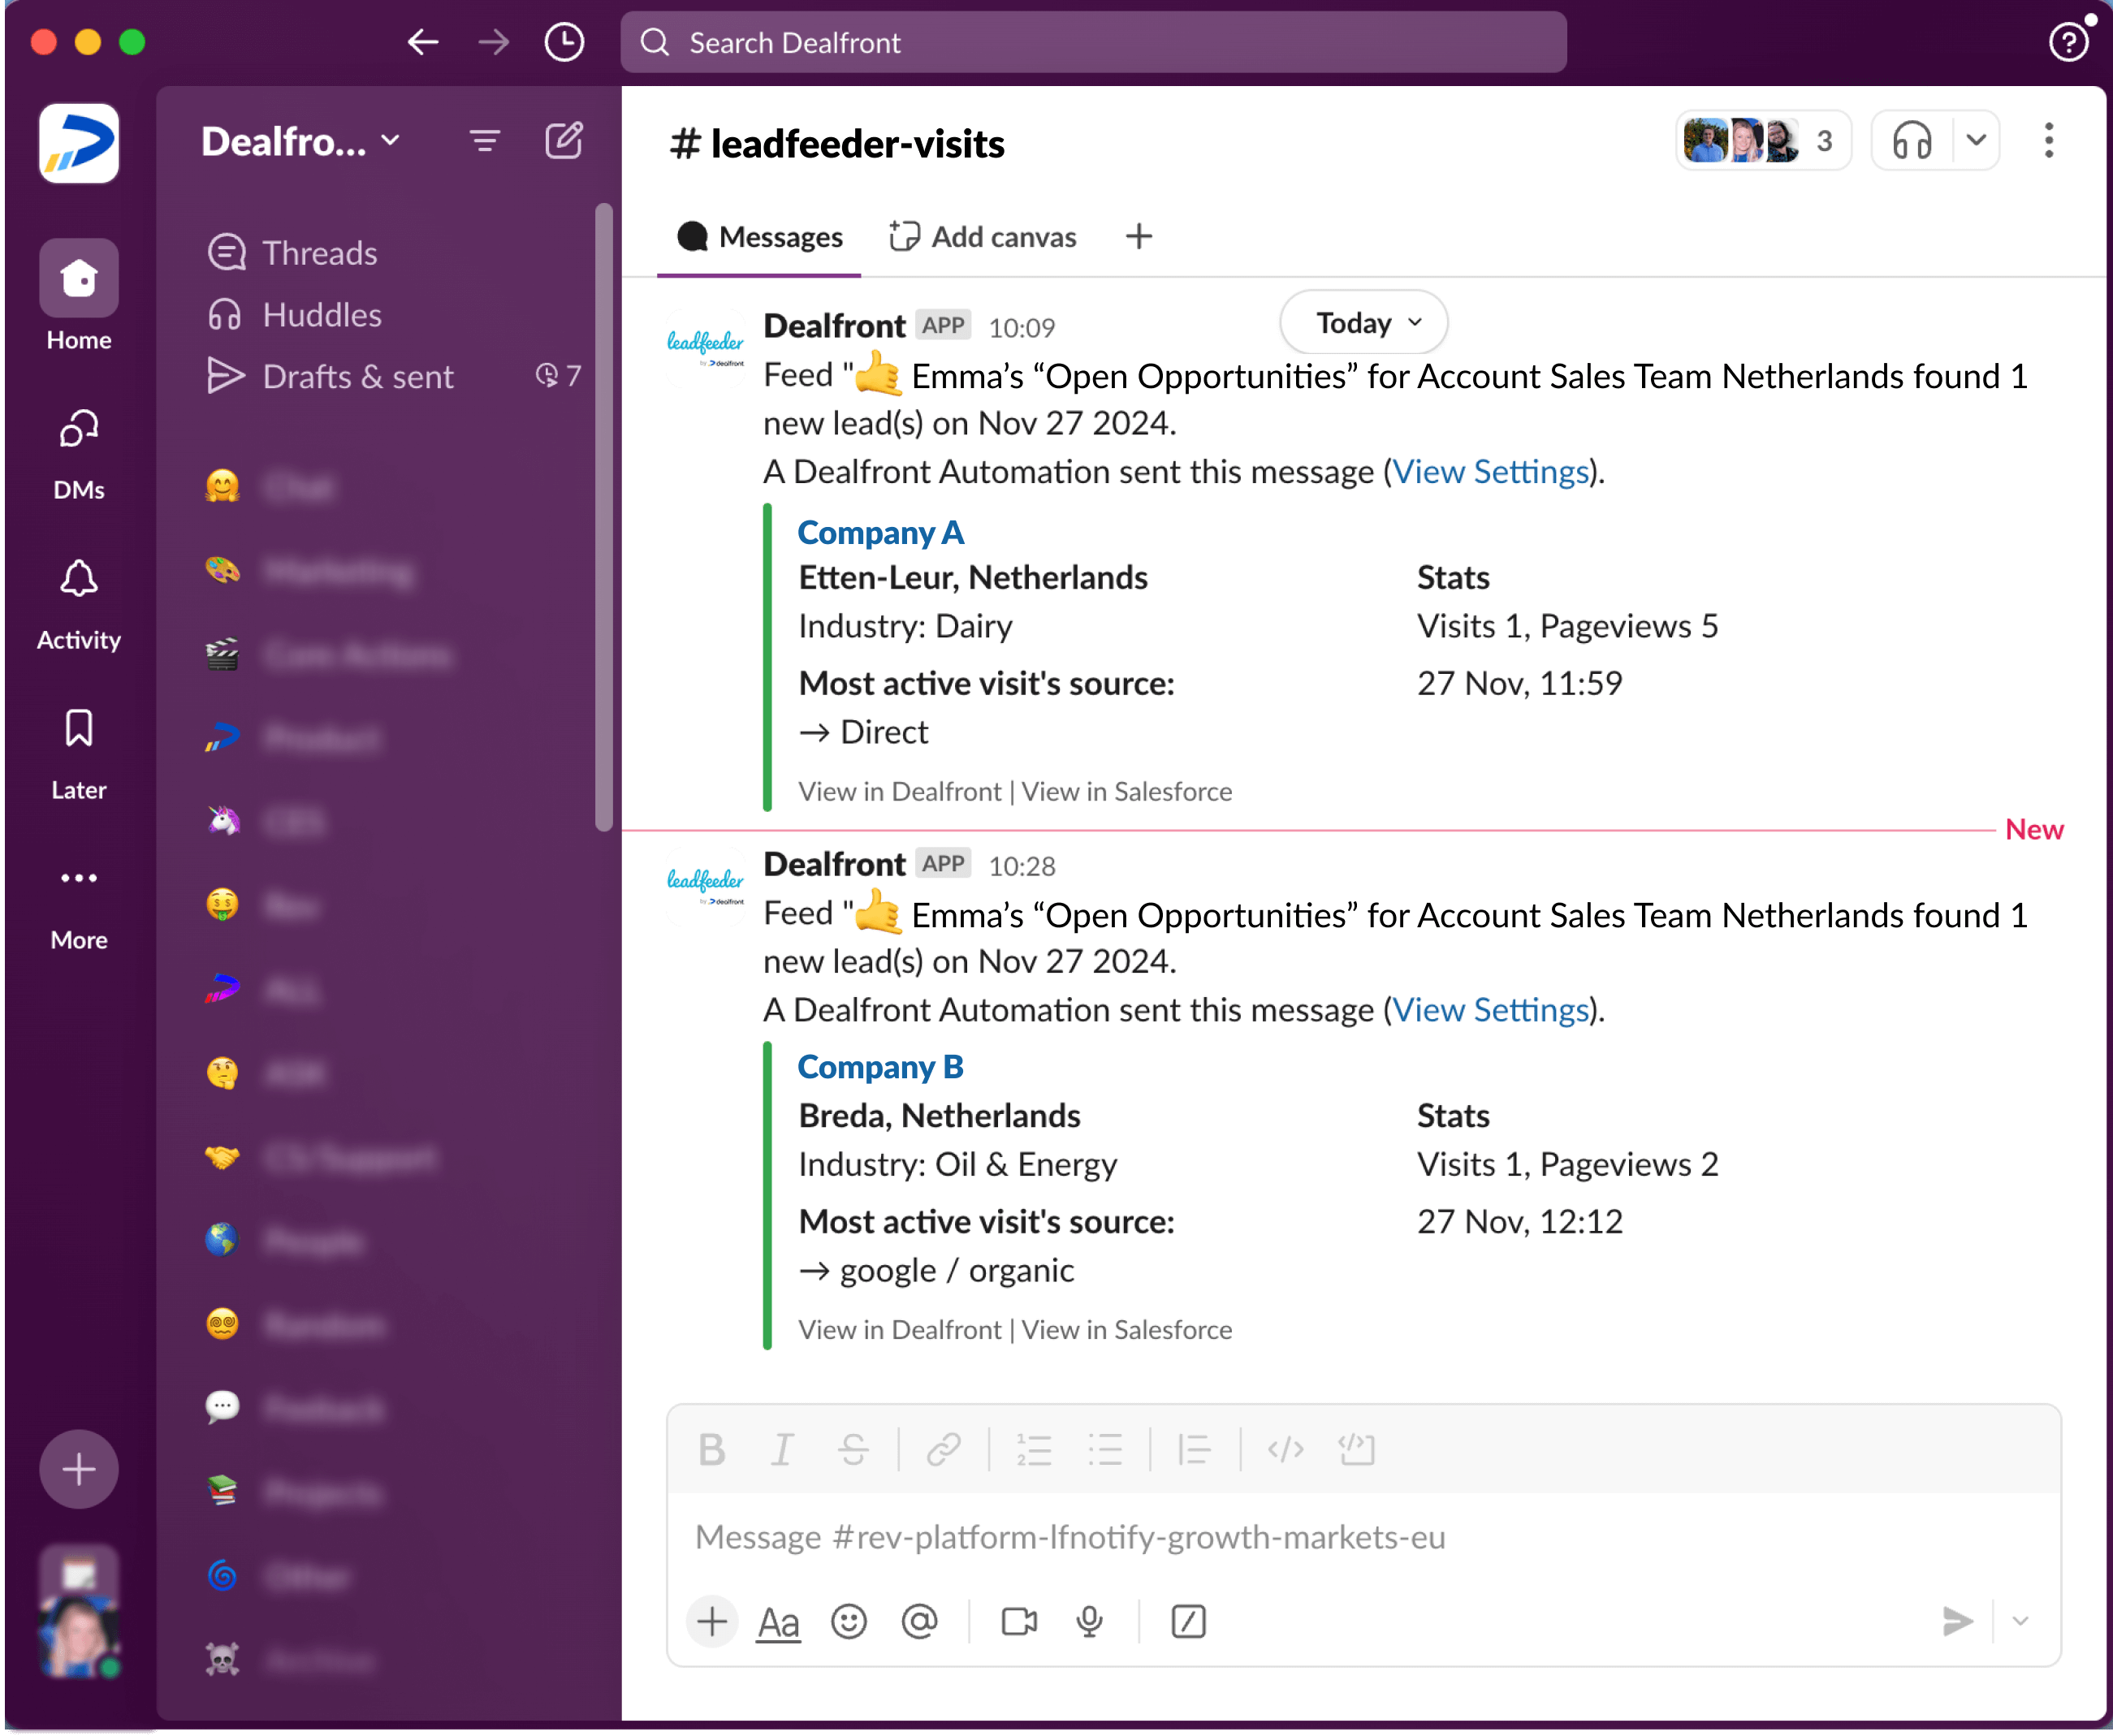Record a video clip

coord(1018,1622)
